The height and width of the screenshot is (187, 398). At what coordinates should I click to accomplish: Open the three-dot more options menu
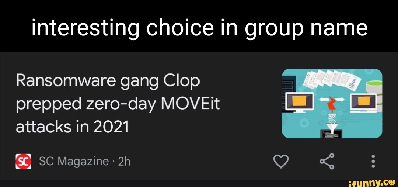tap(373, 161)
